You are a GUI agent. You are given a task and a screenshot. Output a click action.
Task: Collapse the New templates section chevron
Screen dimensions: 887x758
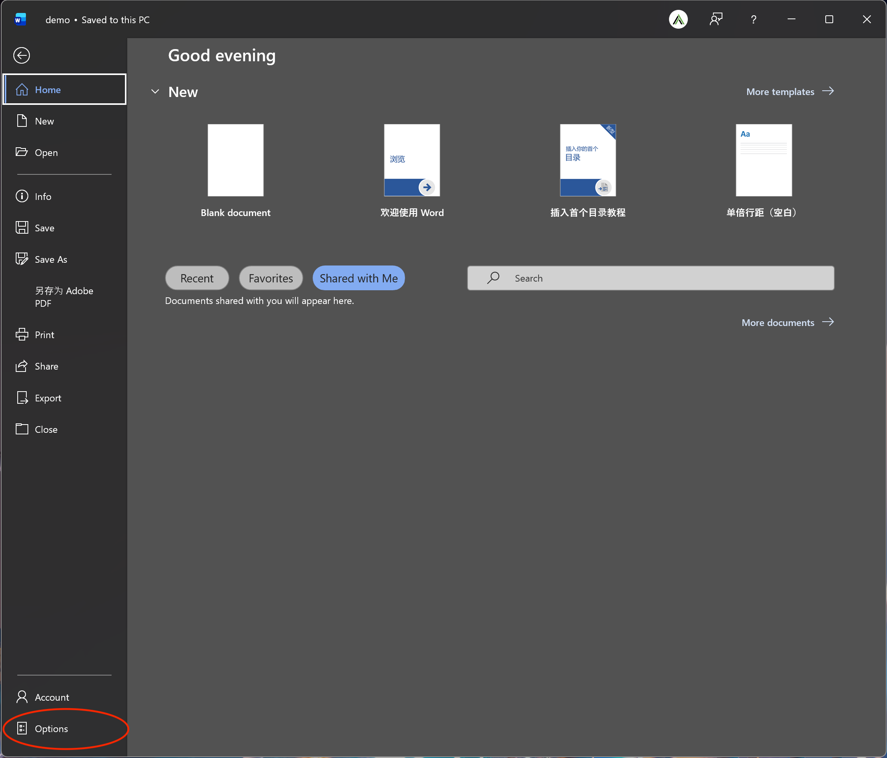point(155,92)
